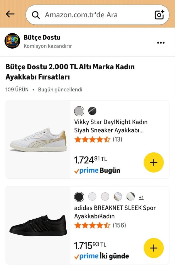Image resolution: width=175 pixels, height=269 pixels.
Task: View the 156 reviews for adidas
Action: coord(119,225)
